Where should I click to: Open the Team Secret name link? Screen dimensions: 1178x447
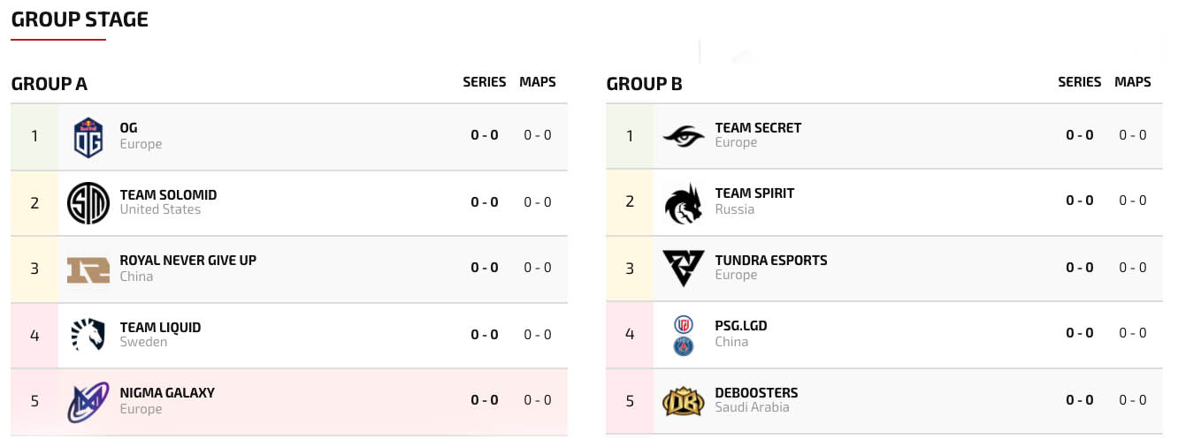(x=758, y=128)
